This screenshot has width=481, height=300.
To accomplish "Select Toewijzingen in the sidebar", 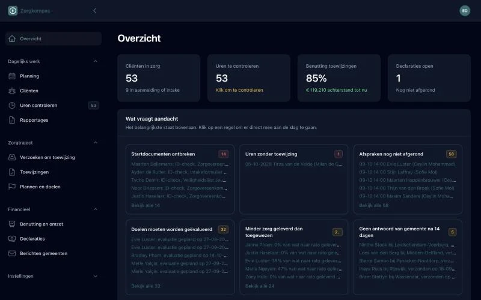I will pyautogui.click(x=54, y=172).
